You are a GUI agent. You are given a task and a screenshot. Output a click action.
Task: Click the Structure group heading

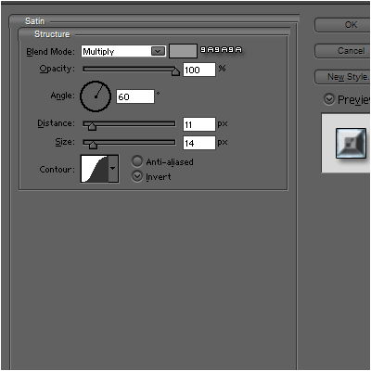[x=52, y=34]
